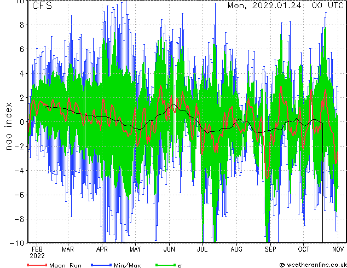Image resolution: width=347 pixels, height=268 pixels.
Task: Click the date text 'Mon, 2022.01.24'
Action: point(264,5)
